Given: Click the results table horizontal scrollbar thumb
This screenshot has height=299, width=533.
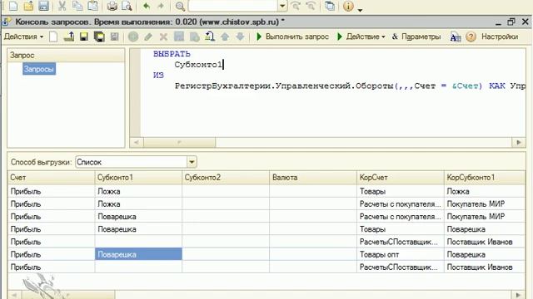Looking at the screenshot, I should point(68,295).
